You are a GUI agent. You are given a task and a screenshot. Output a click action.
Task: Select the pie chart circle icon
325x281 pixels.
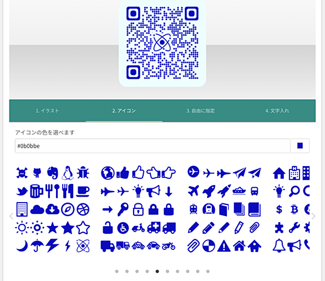click(x=209, y=246)
